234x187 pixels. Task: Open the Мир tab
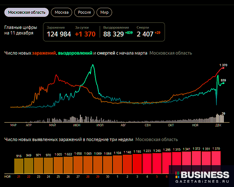104,12
